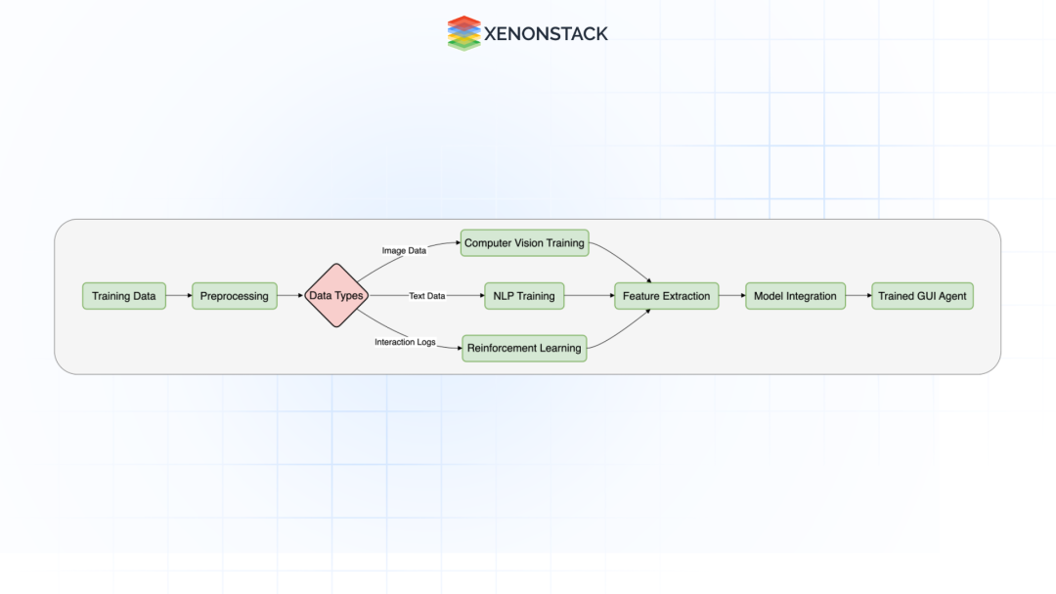Click the Model Integration node
1056x594 pixels.
tap(795, 296)
